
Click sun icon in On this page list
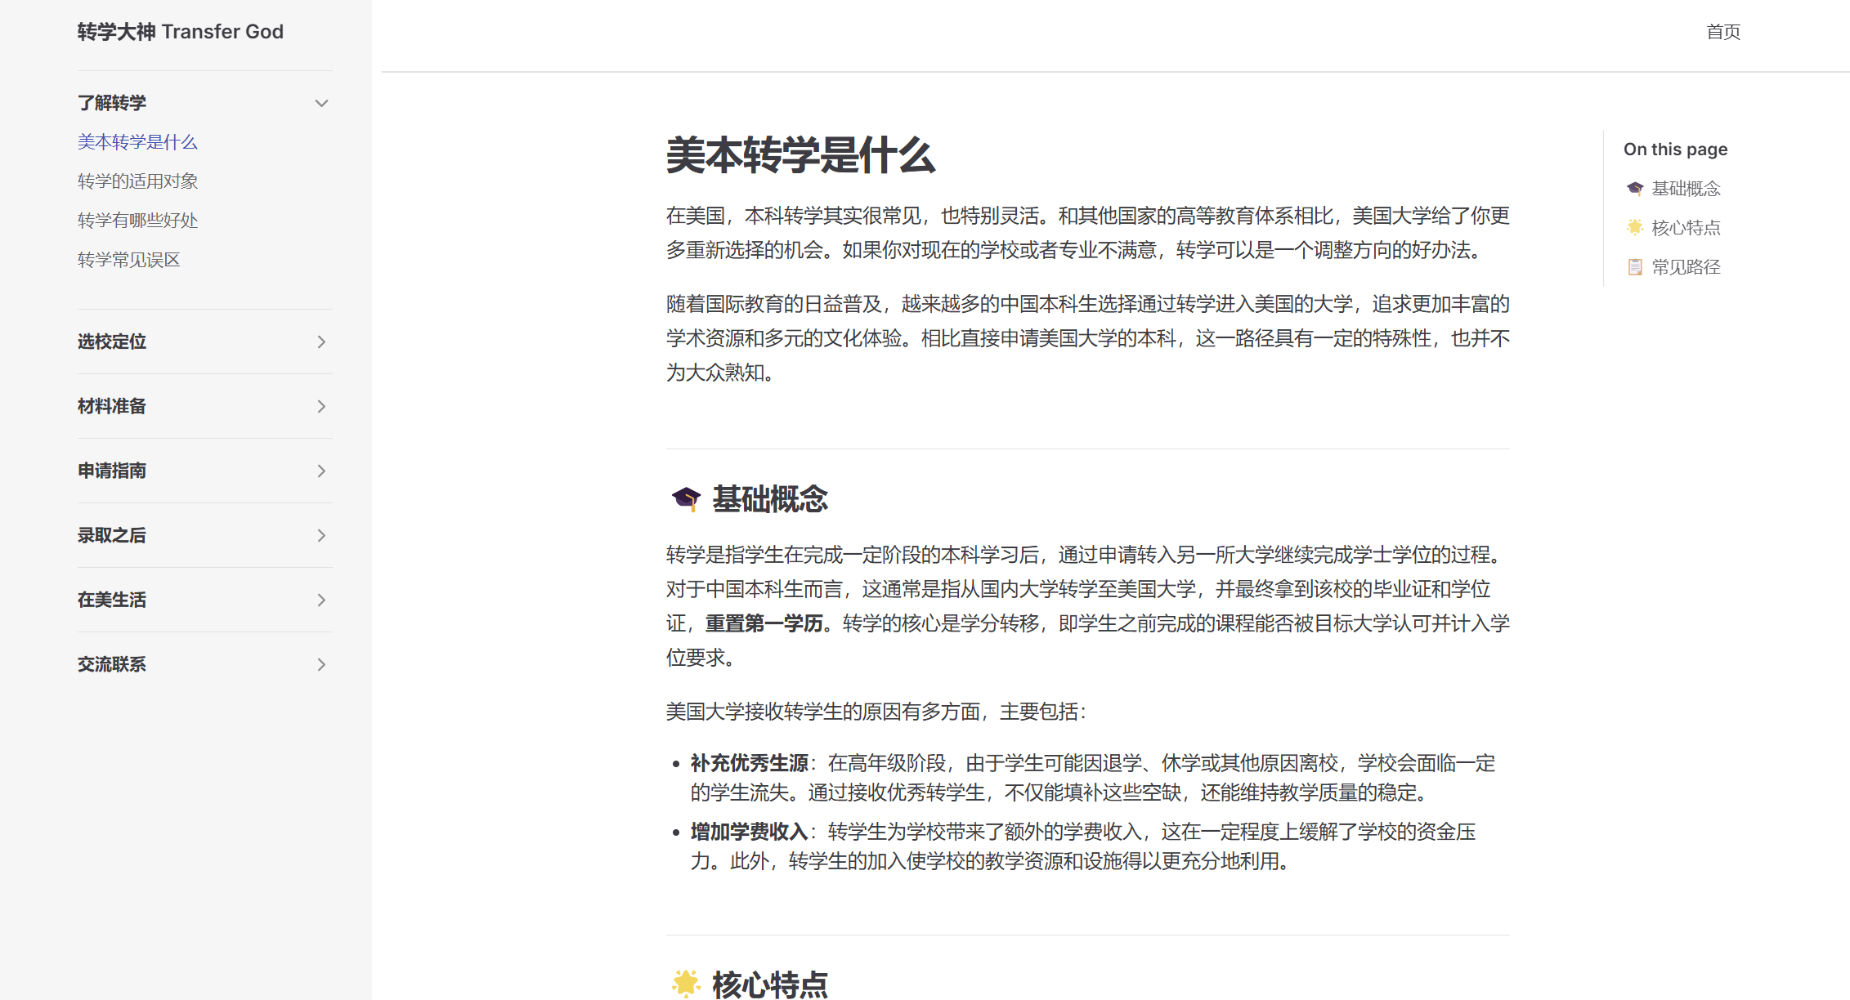[1634, 227]
